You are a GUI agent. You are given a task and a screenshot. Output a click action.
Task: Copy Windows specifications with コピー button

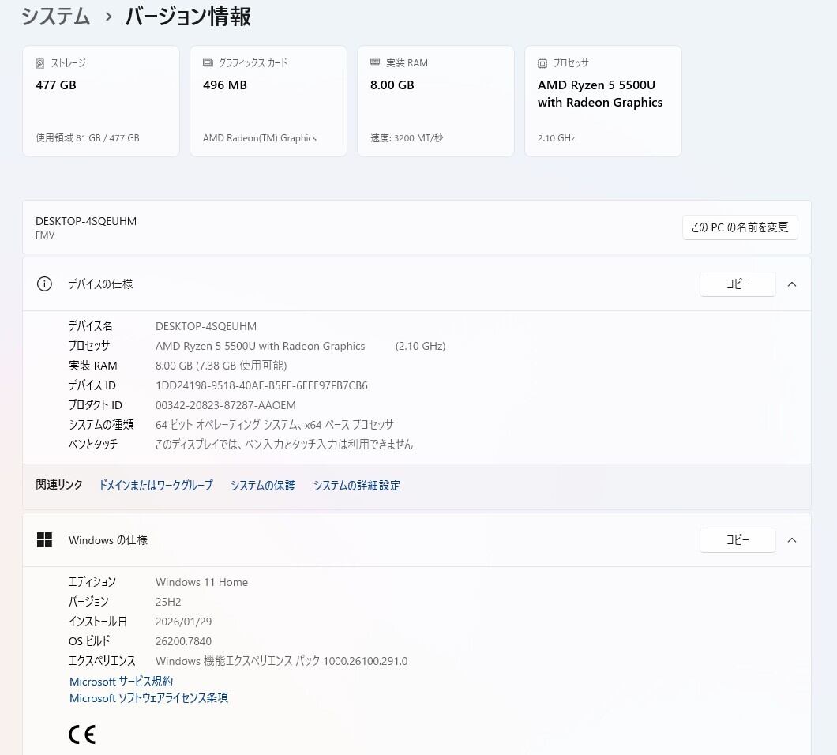point(738,540)
